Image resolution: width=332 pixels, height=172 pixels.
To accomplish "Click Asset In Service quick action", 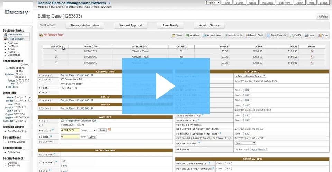I will 209,25.
